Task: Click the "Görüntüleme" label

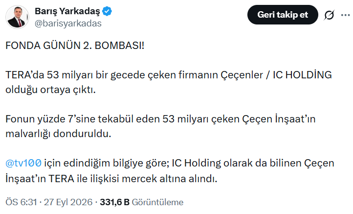Action: [x=157, y=202]
